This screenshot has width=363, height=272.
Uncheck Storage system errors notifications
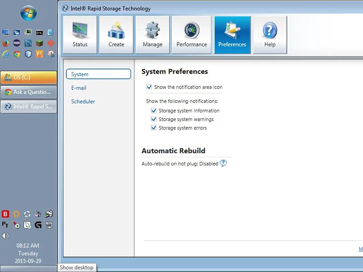154,128
